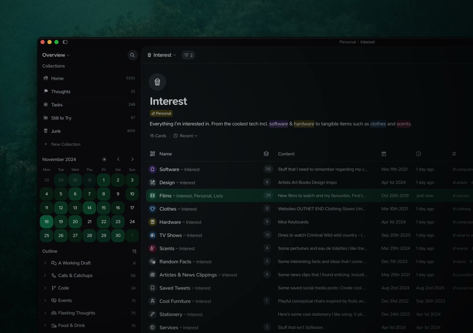The height and width of the screenshot is (333, 473).
Task: Open the highlighted software link in the description
Action: point(278,124)
